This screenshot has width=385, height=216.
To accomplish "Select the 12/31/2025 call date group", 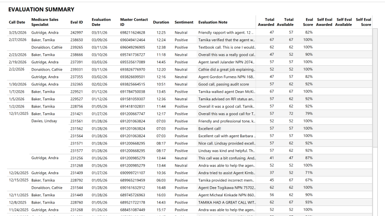I will (18, 114).
